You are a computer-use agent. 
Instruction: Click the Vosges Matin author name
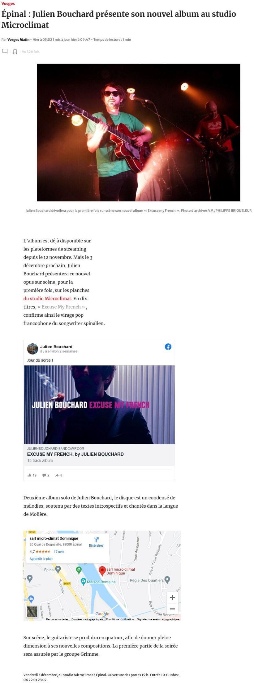coord(18,39)
